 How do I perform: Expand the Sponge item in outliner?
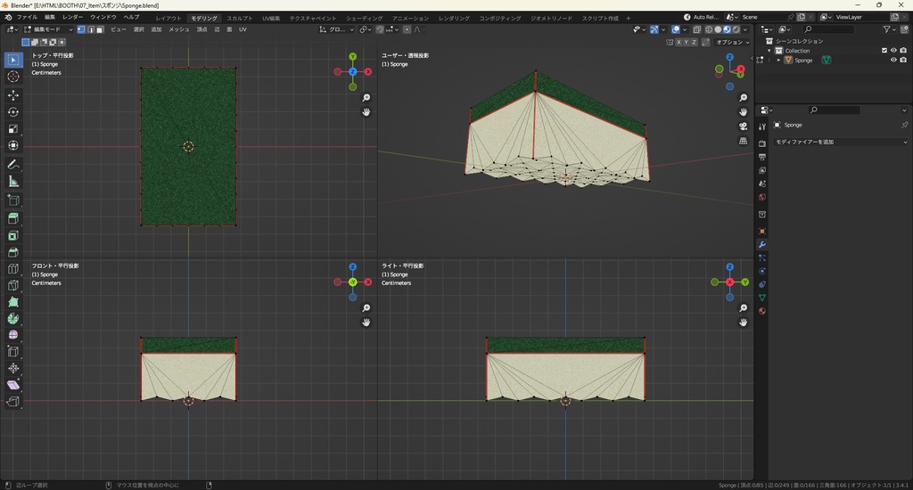[778, 60]
